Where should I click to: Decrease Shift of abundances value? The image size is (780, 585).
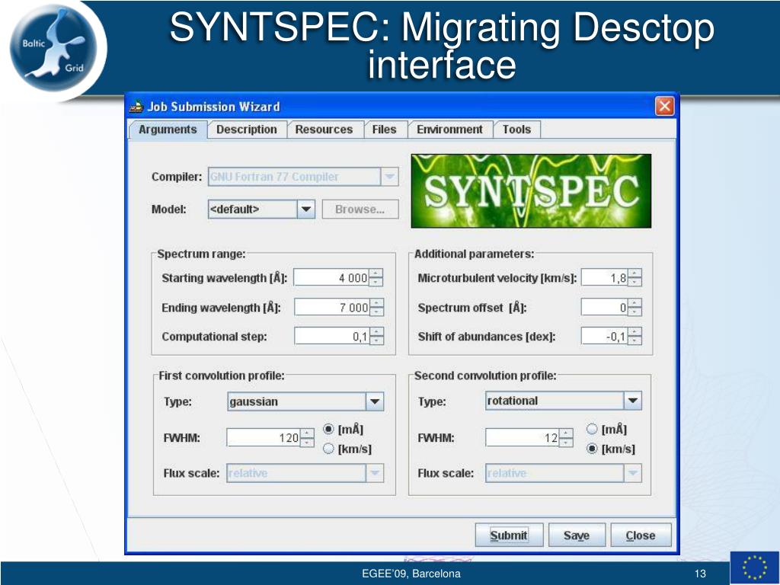pyautogui.click(x=635, y=340)
